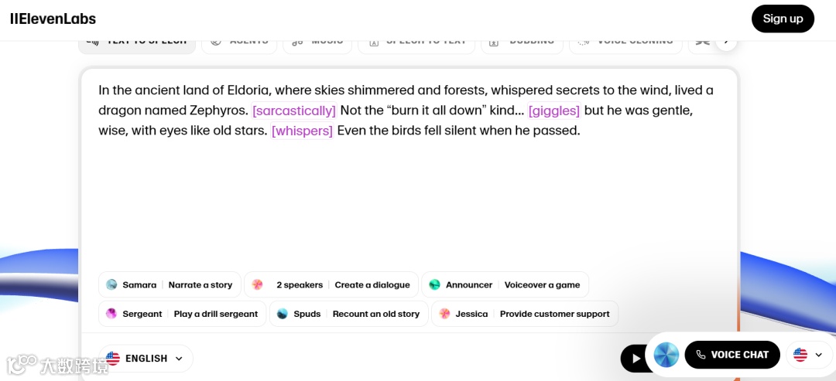Click the ElevenLabs logo
This screenshot has width=836, height=381.
(53, 19)
